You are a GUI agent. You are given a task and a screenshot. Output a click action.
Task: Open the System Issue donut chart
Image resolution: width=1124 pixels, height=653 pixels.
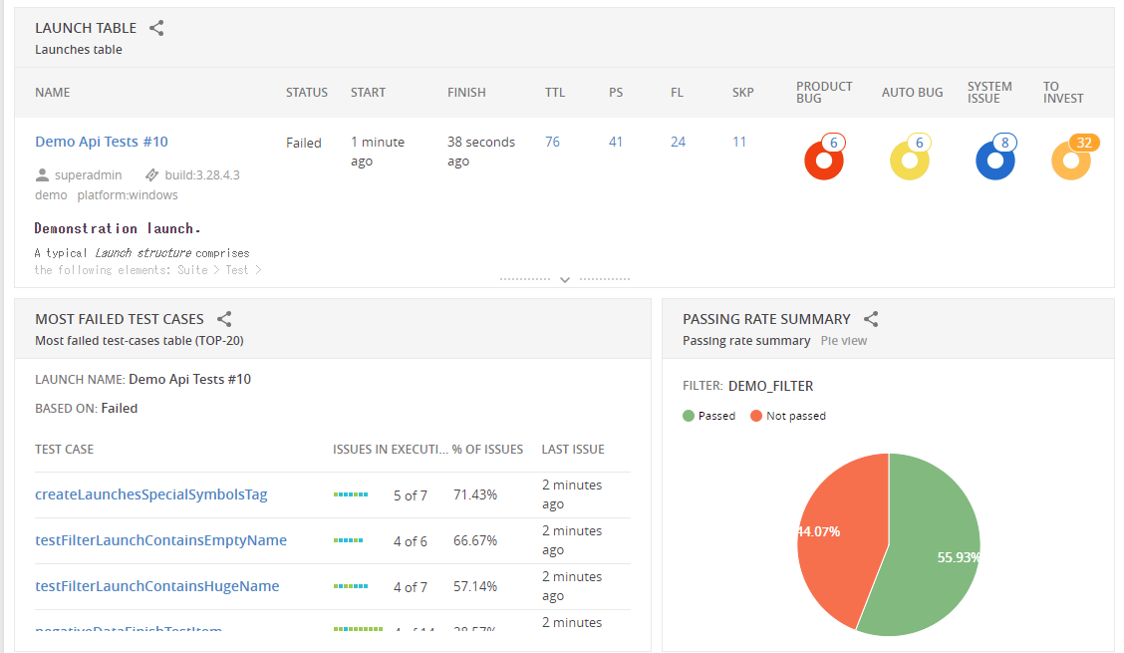click(x=995, y=161)
